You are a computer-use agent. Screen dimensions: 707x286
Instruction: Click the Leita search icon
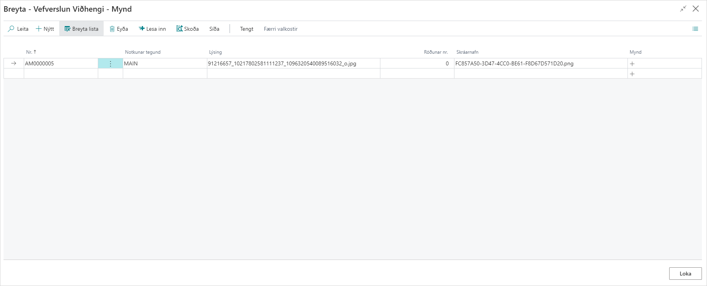click(11, 29)
